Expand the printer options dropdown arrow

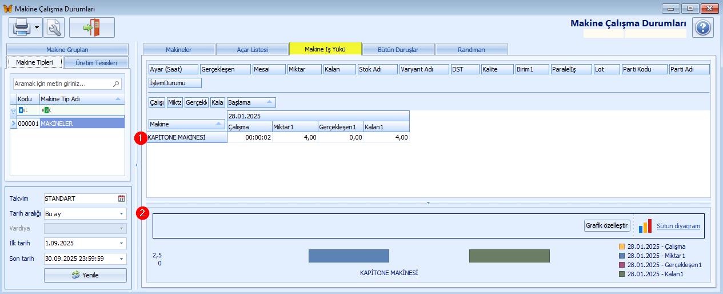(x=37, y=27)
